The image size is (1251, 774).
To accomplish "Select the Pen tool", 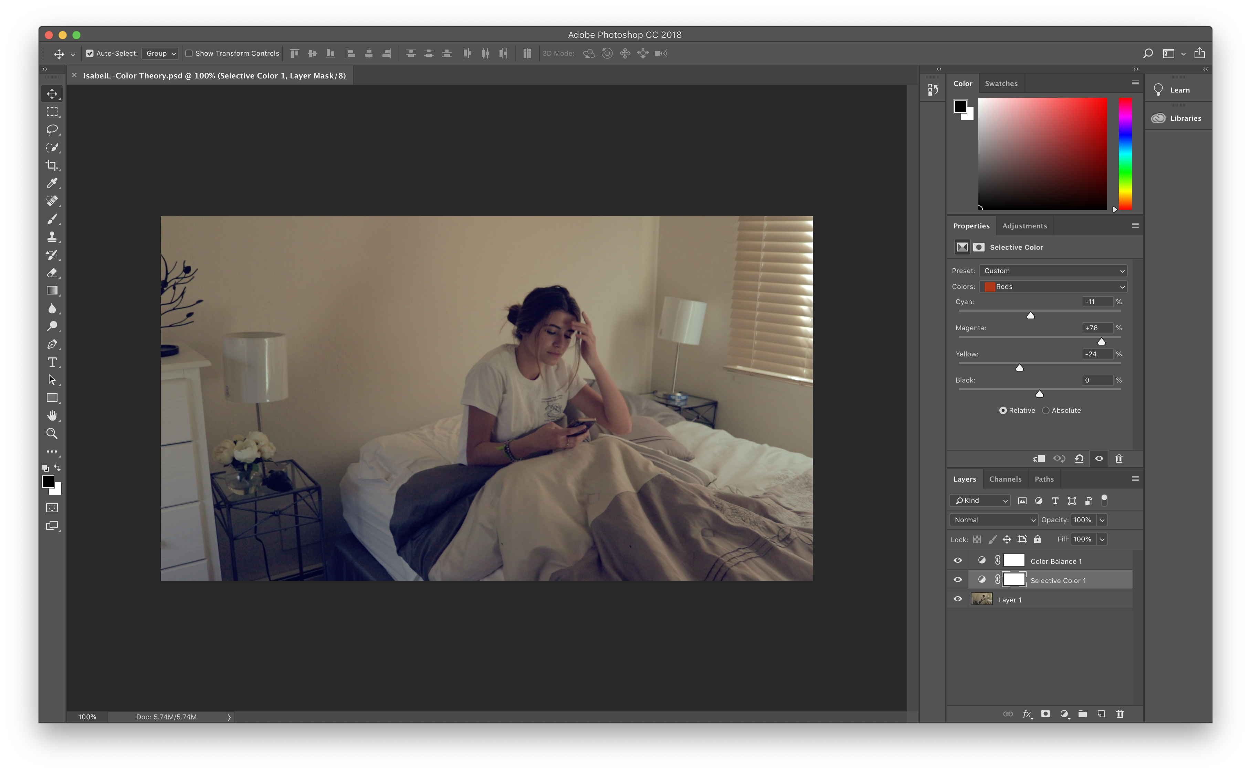I will click(52, 344).
